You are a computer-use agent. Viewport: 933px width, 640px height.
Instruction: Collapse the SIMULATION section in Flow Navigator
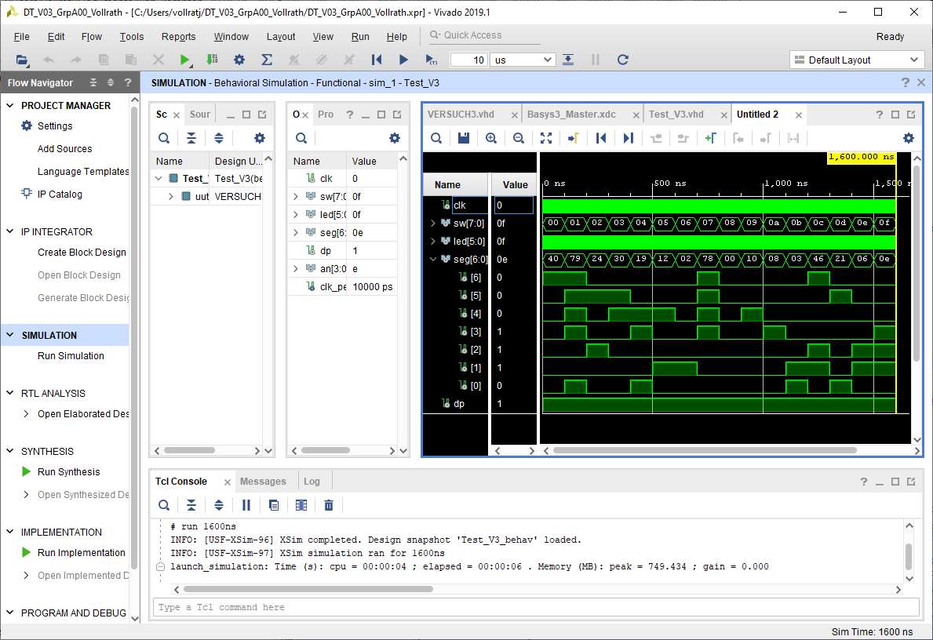pos(11,335)
